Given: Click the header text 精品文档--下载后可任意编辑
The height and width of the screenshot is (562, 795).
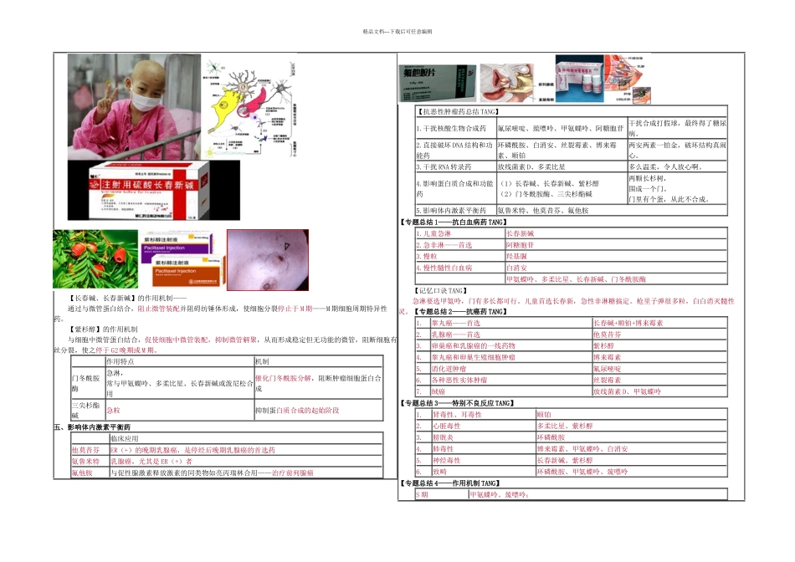Looking at the screenshot, I should pyautogui.click(x=397, y=32).
